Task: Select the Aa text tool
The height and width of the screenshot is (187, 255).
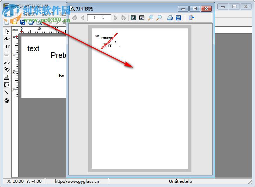Action: (7, 39)
